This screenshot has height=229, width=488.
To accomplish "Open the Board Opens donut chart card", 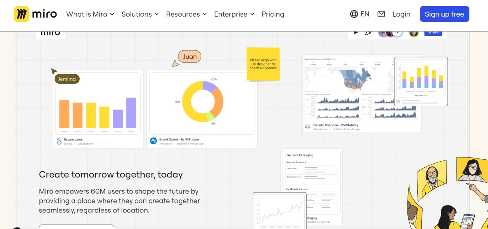I will (x=202, y=109).
